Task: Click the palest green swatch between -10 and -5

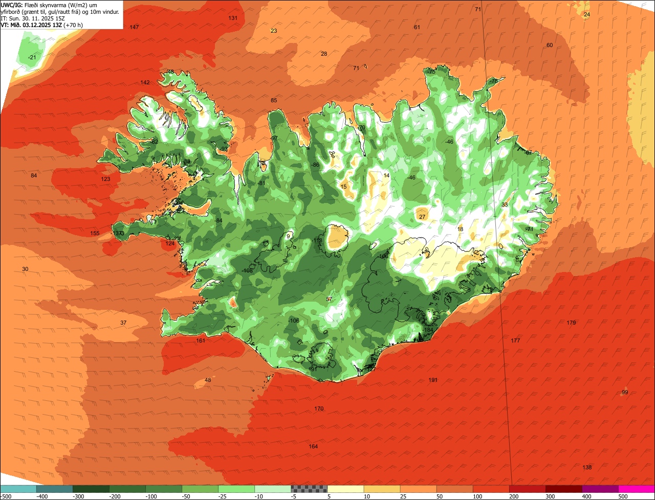Action: [272, 489]
